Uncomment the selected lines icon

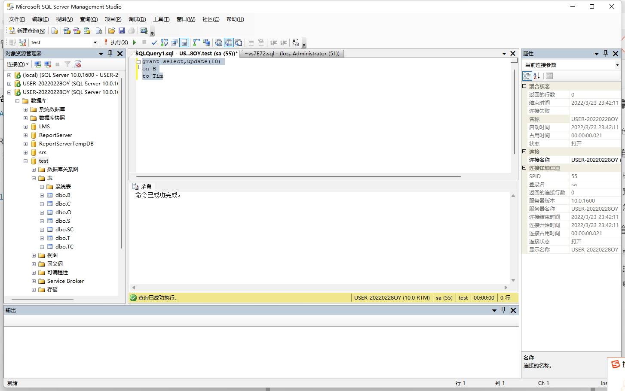click(261, 42)
